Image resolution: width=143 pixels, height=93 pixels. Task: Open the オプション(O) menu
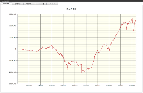click(5, 1)
